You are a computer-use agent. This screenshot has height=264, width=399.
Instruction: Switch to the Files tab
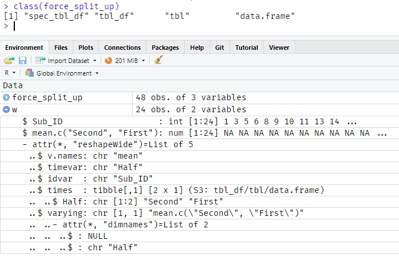[61, 48]
